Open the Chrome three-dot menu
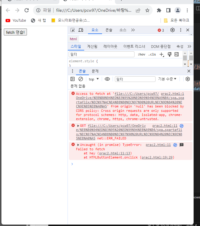 coord(187,10)
